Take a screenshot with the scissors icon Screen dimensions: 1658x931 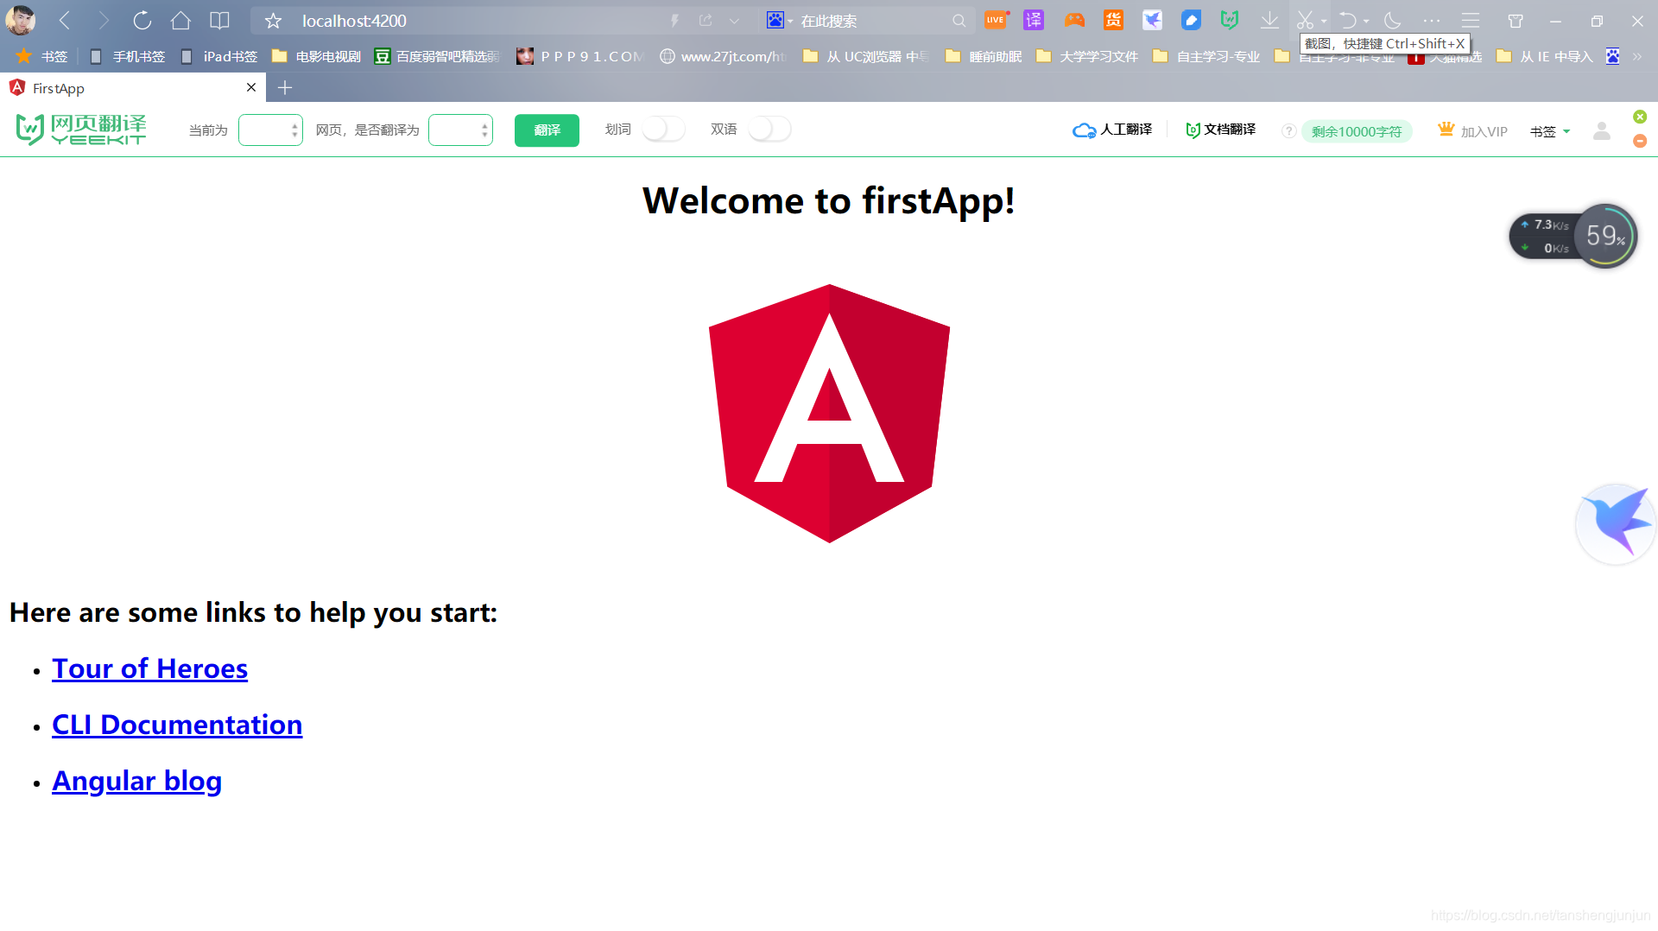pos(1305,20)
